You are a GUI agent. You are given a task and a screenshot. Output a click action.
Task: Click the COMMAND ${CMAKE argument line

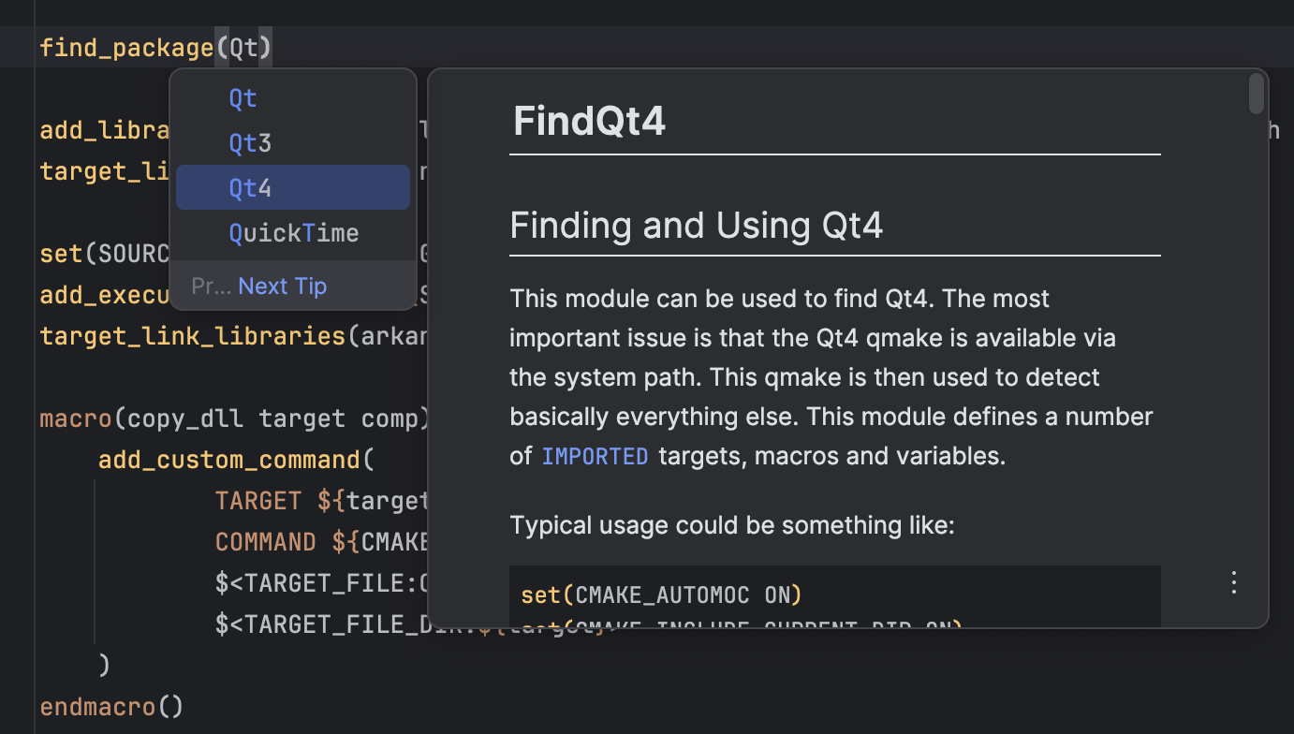point(318,541)
